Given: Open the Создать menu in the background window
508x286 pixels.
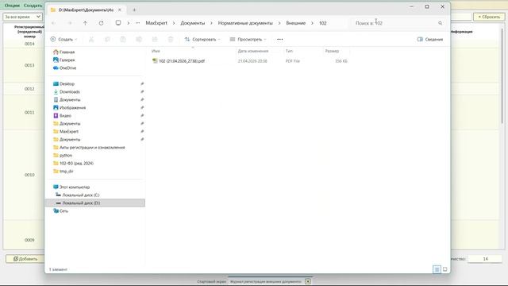Looking at the screenshot, I should (33, 6).
